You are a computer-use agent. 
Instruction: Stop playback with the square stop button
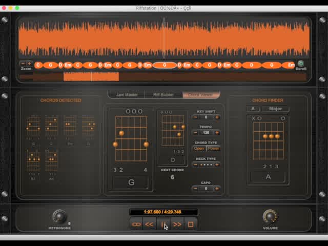pos(190,224)
